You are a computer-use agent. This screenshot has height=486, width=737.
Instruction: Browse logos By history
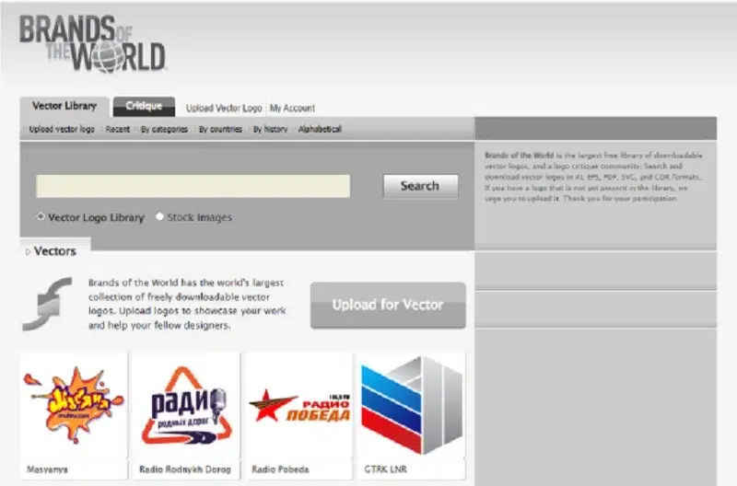pyautogui.click(x=270, y=129)
